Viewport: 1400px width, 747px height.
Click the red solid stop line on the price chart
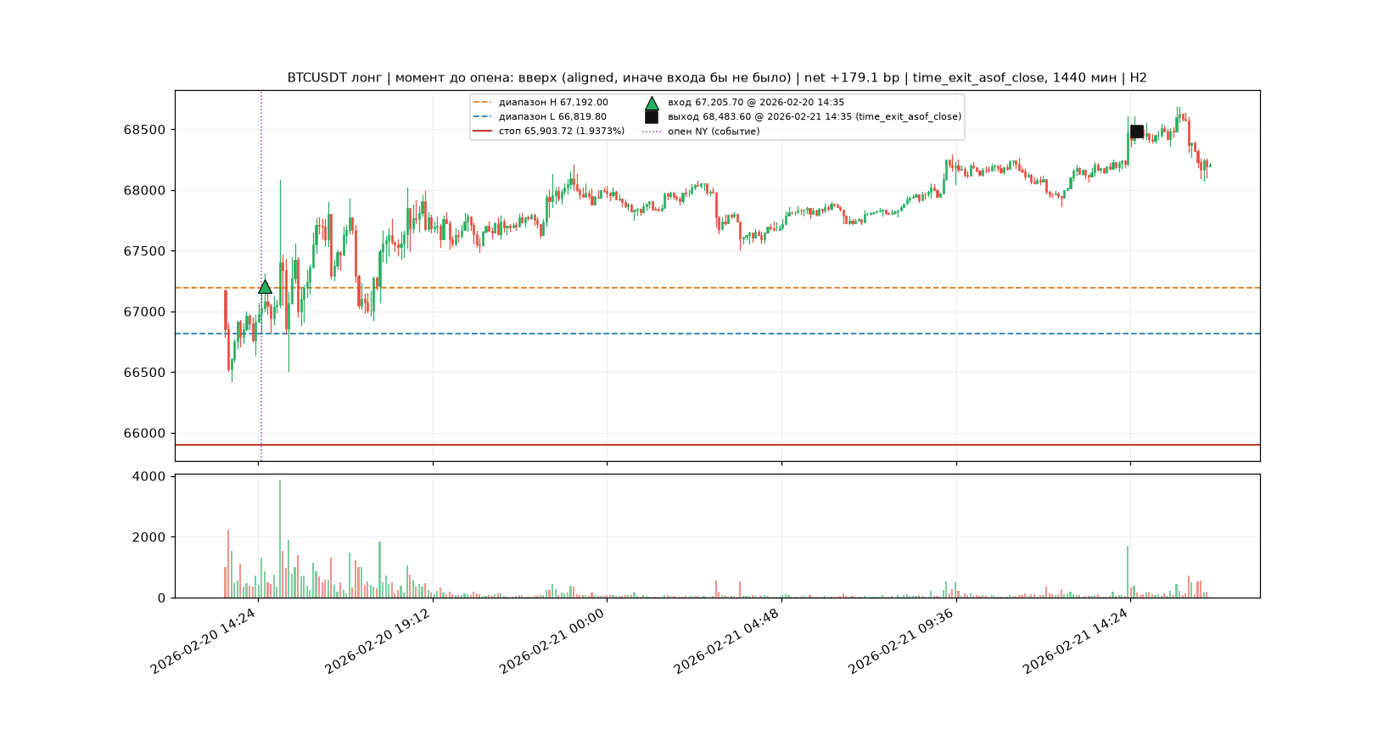click(x=718, y=445)
